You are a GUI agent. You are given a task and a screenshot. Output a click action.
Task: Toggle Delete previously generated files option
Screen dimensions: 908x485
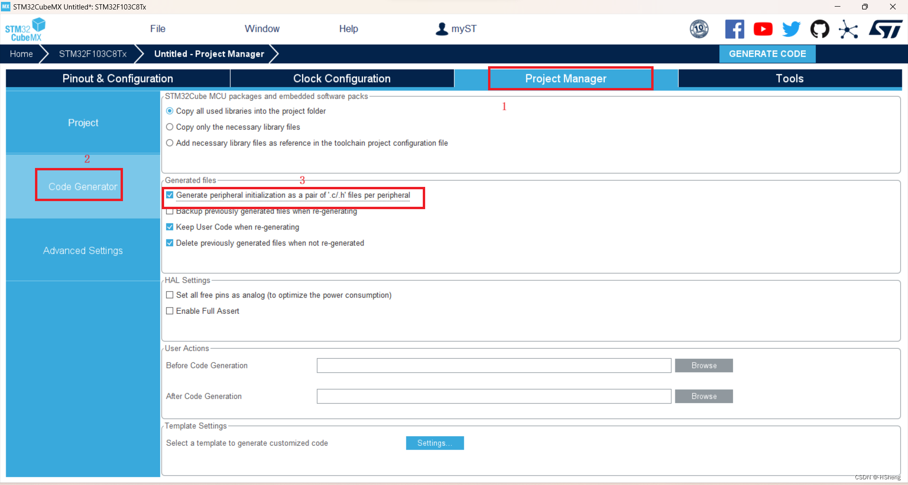tap(170, 243)
